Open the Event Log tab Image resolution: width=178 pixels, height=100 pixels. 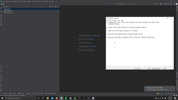160,94
